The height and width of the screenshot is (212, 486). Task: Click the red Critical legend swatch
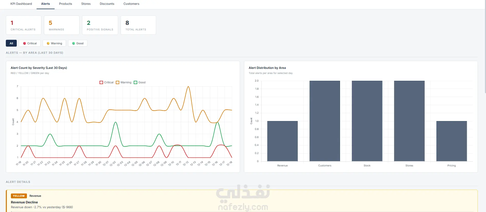coord(101,82)
